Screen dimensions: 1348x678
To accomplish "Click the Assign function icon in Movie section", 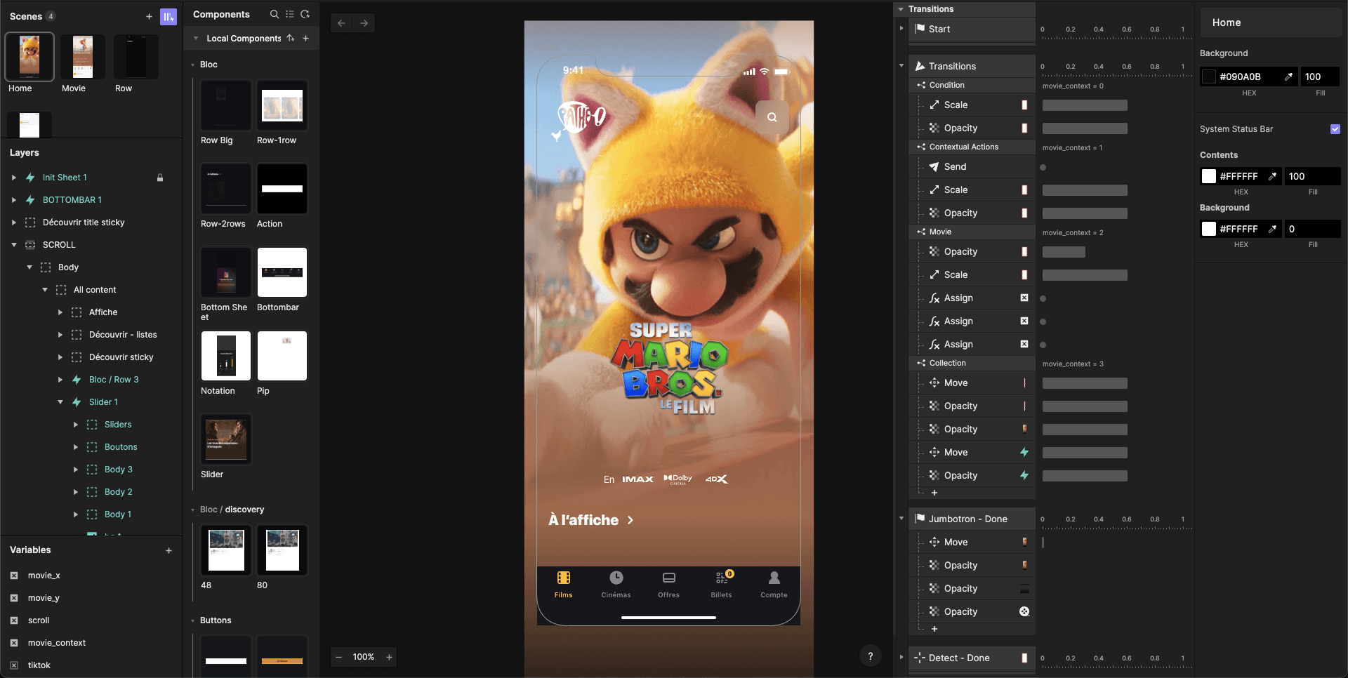I will click(x=934, y=298).
